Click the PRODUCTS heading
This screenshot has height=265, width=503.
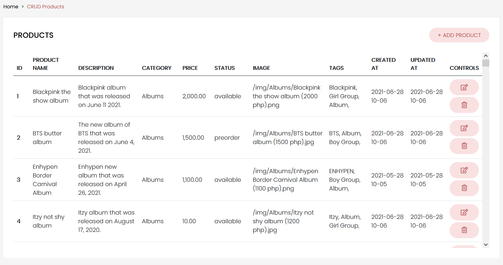pos(33,35)
